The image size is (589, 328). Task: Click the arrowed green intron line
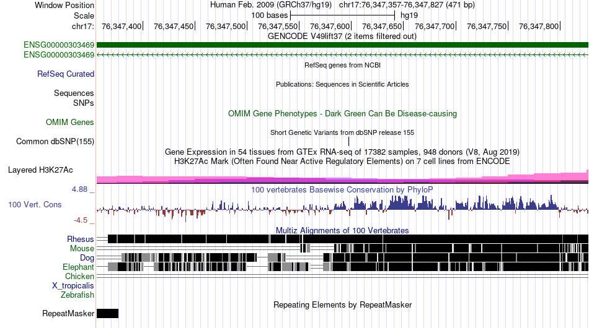pos(342,54)
